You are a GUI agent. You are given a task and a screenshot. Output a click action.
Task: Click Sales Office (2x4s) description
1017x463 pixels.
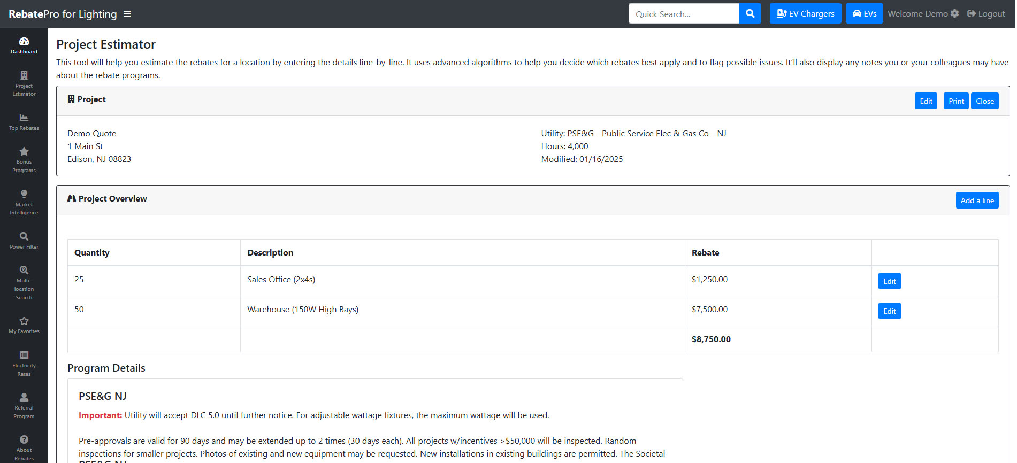(281, 279)
